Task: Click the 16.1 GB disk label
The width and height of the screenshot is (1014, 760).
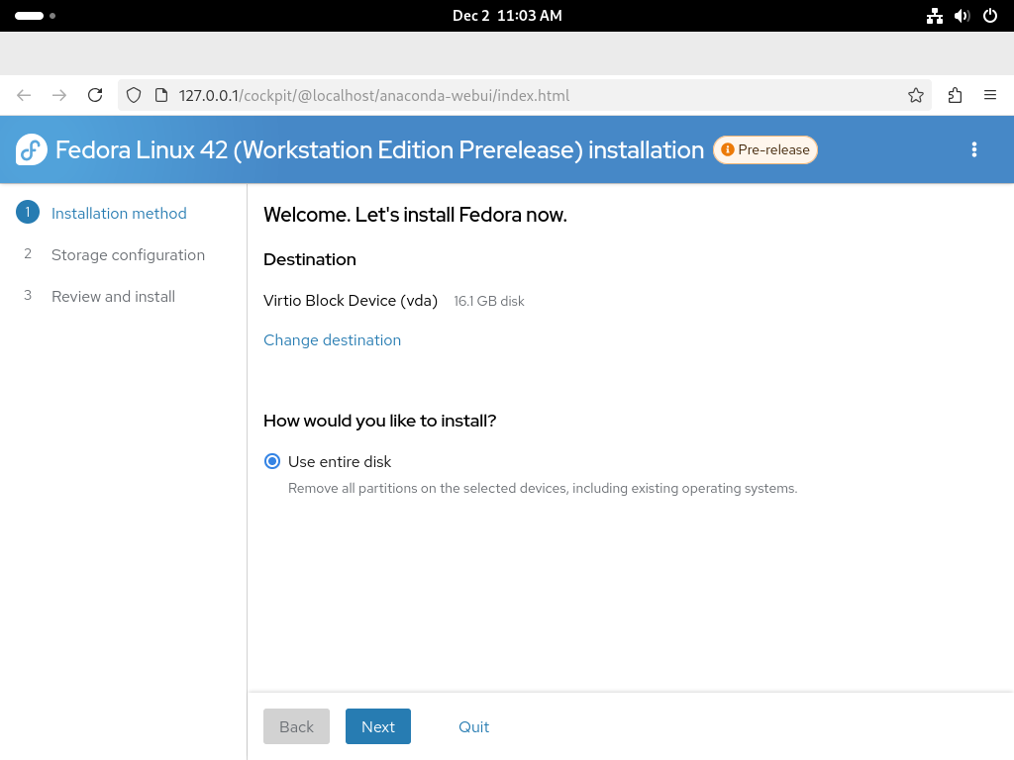Action: tap(489, 301)
